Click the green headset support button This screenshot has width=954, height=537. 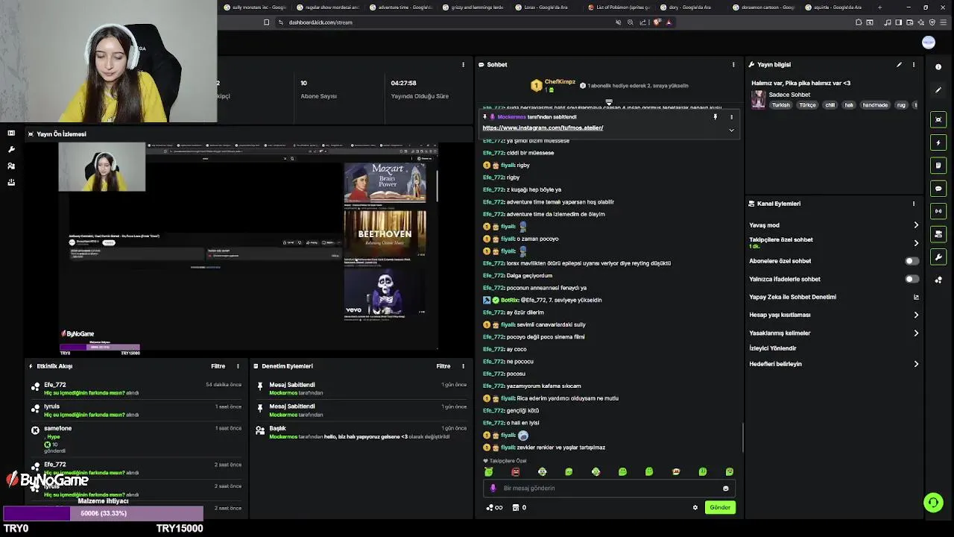933,503
